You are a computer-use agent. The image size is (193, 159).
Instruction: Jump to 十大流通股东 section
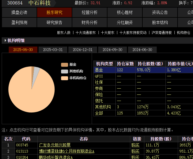86,33
